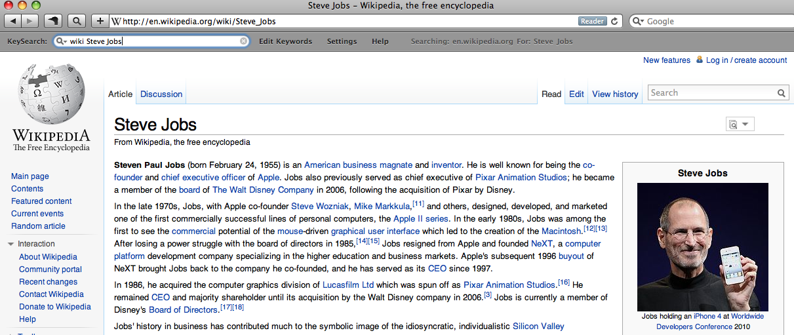Viewport: 794px width, 335px height.
Task: Open the inventor link
Action: pos(447,165)
